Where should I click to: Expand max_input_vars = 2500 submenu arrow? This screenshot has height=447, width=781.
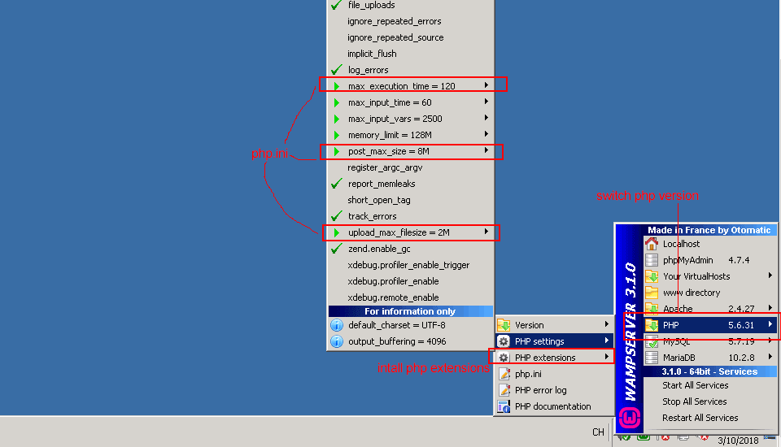[x=486, y=118]
